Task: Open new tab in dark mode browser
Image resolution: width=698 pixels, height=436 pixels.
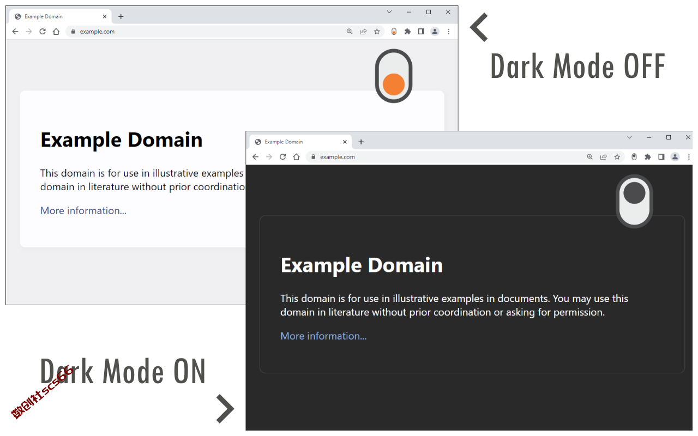Action: coord(361,142)
